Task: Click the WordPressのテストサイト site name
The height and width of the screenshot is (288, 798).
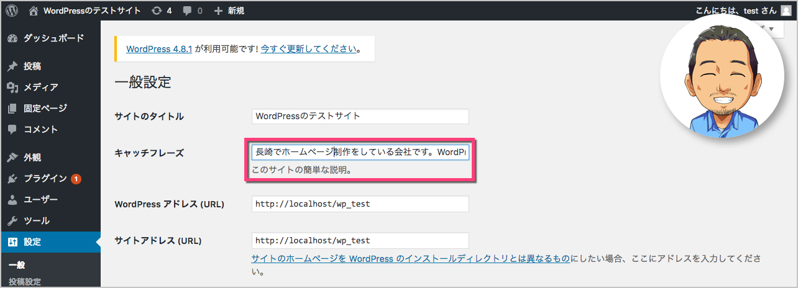Action: click(x=91, y=11)
